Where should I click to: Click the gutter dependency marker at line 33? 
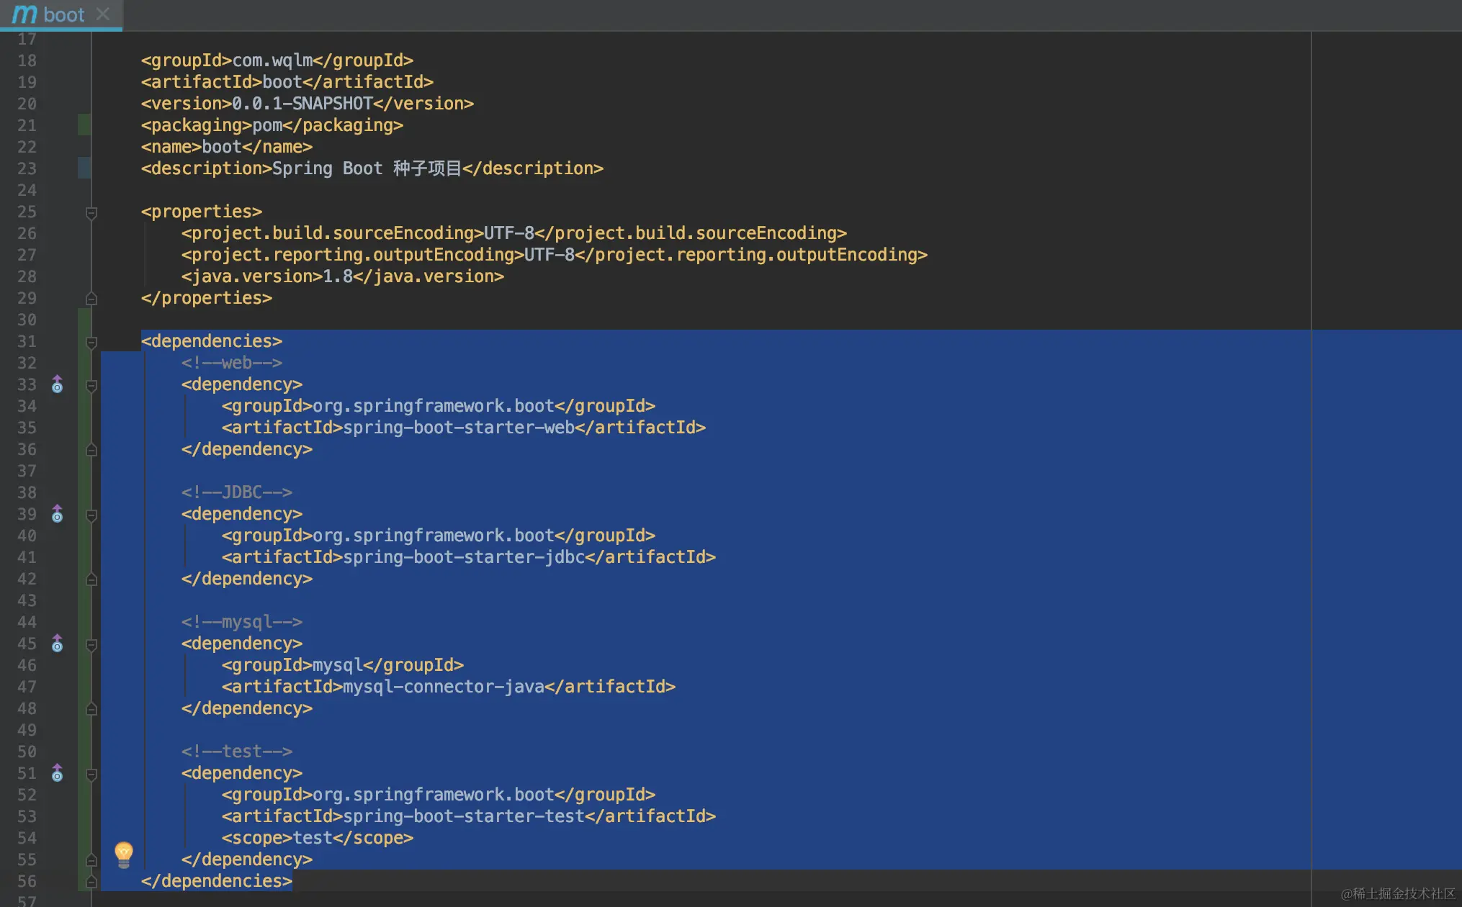pos(57,384)
